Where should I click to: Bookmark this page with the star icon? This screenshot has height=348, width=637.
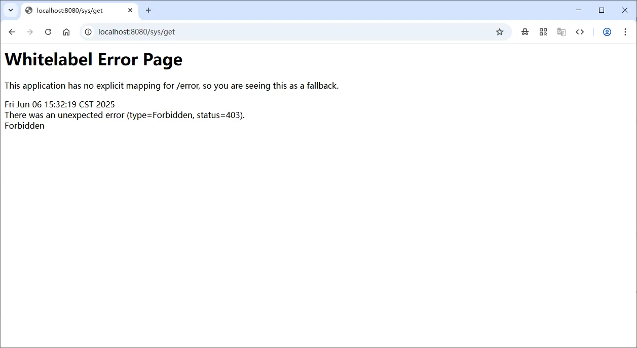pos(500,32)
